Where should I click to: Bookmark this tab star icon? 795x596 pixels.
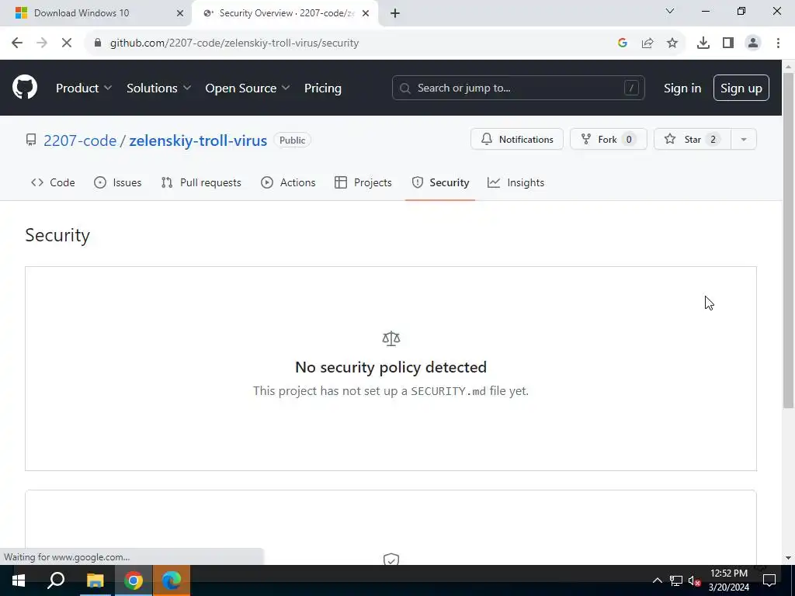coord(672,43)
